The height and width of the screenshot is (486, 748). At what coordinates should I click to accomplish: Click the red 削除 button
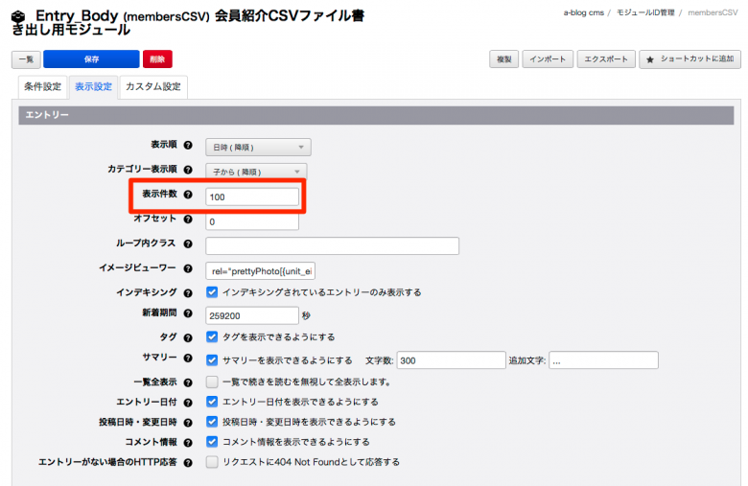click(x=157, y=59)
